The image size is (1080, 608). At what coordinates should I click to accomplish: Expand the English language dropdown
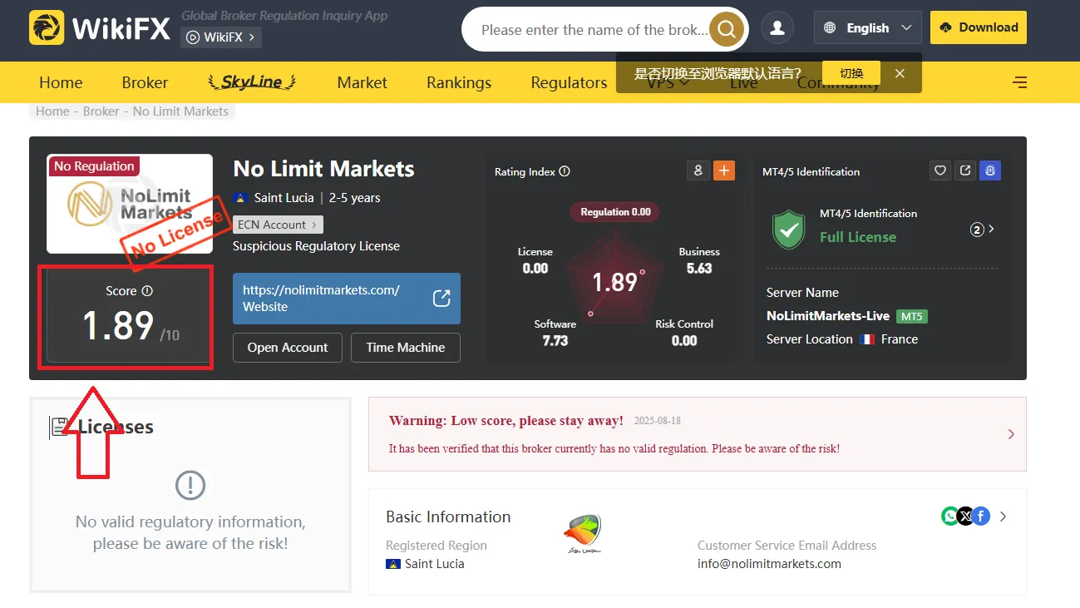(866, 27)
